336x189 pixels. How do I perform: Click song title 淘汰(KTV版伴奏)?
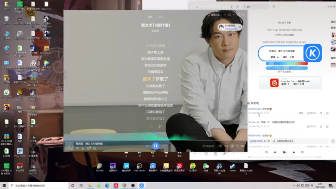tap(155, 25)
